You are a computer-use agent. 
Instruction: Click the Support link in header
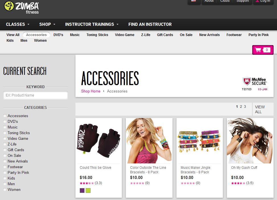click(243, 1)
